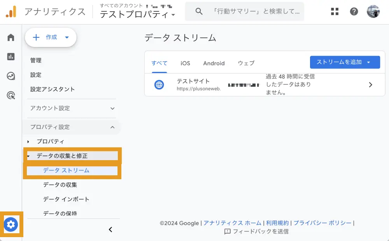Open the Home icon in left rail
The width and height of the screenshot is (389, 241).
pos(11,37)
